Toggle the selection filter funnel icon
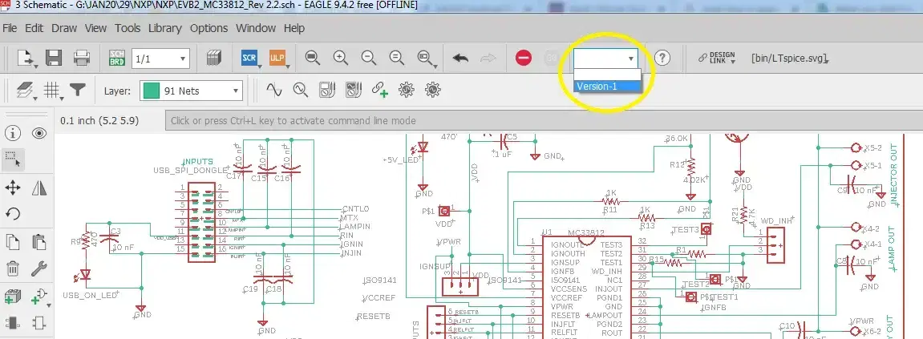Viewport: 923px width, 339px height. pyautogui.click(x=77, y=90)
